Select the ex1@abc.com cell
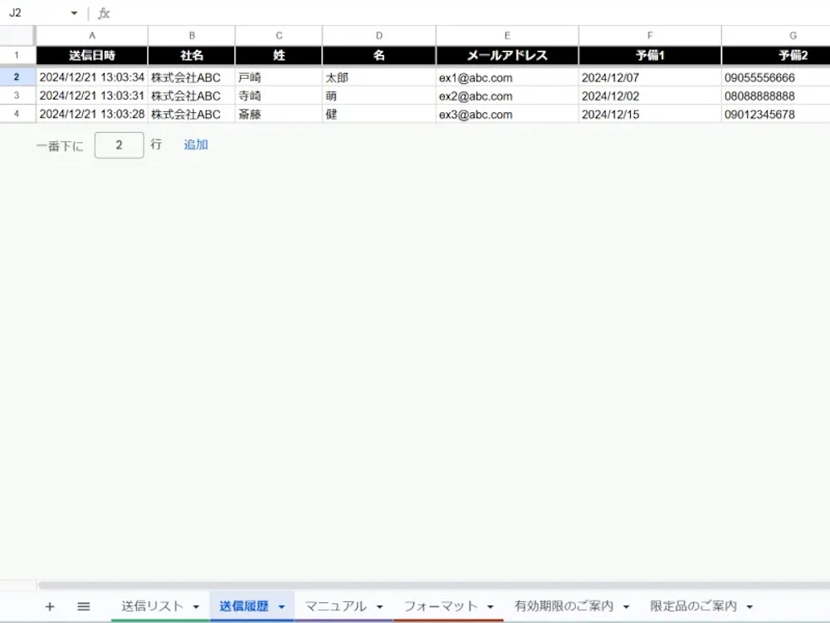This screenshot has width=830, height=623. tap(507, 77)
